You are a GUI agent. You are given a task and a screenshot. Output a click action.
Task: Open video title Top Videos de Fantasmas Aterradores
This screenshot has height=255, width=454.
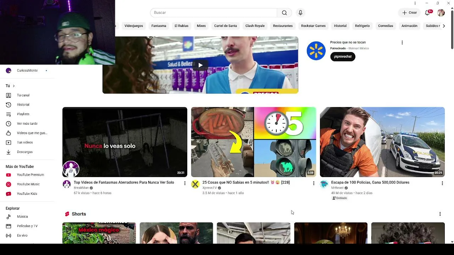(x=124, y=182)
